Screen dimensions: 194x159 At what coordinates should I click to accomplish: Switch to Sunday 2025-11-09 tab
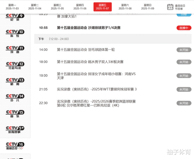pos(148,7)
